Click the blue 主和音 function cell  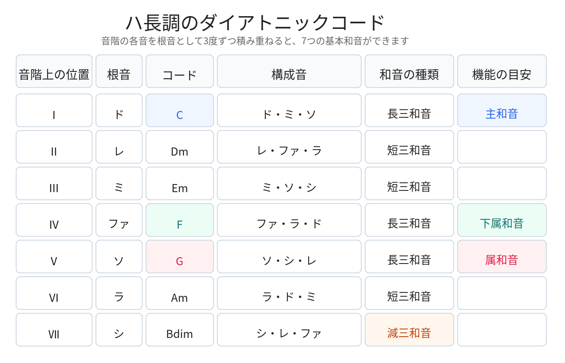coord(502,111)
